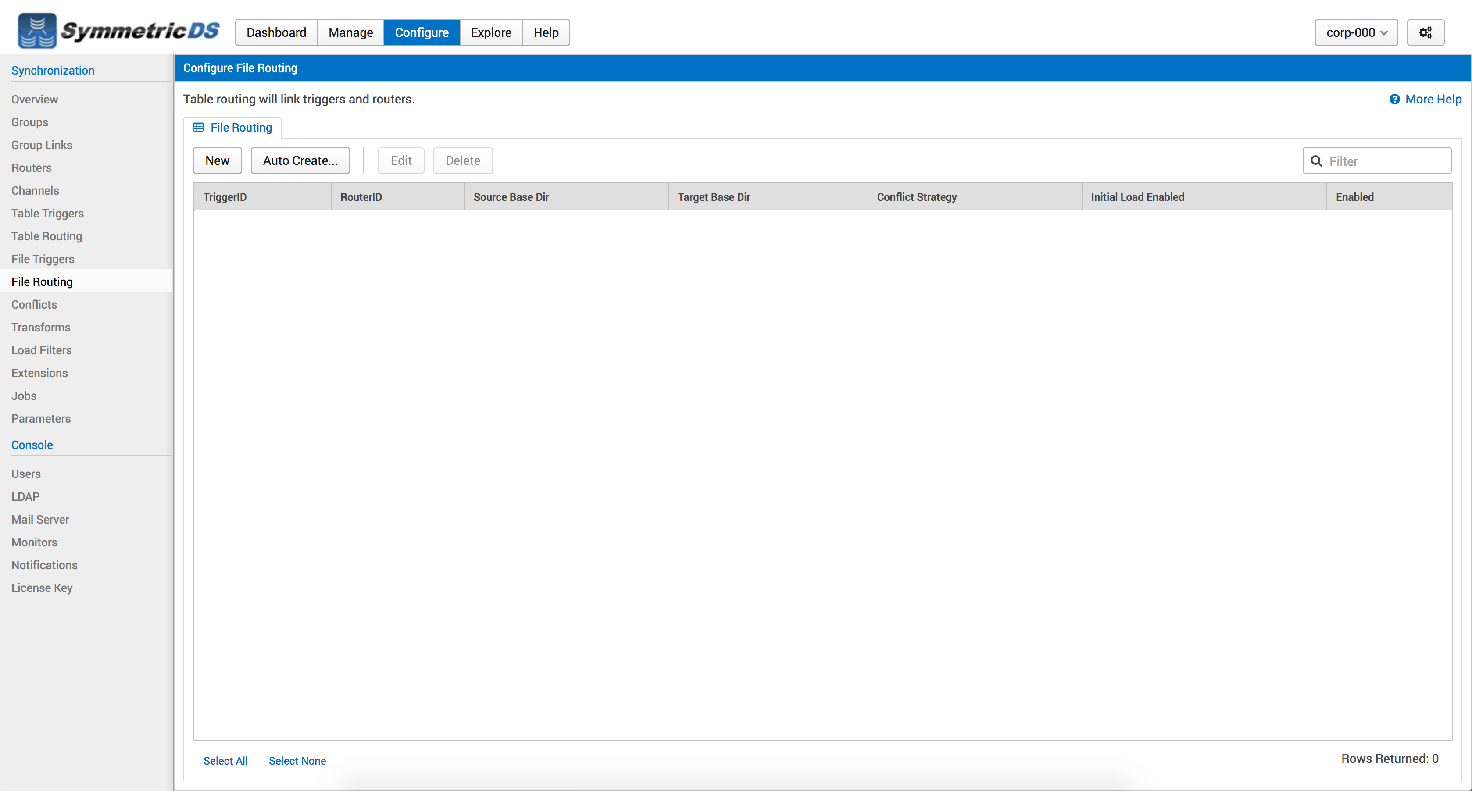The image size is (1472, 791).
Task: Click the Rows Returned: 0 text
Action: click(x=1390, y=759)
